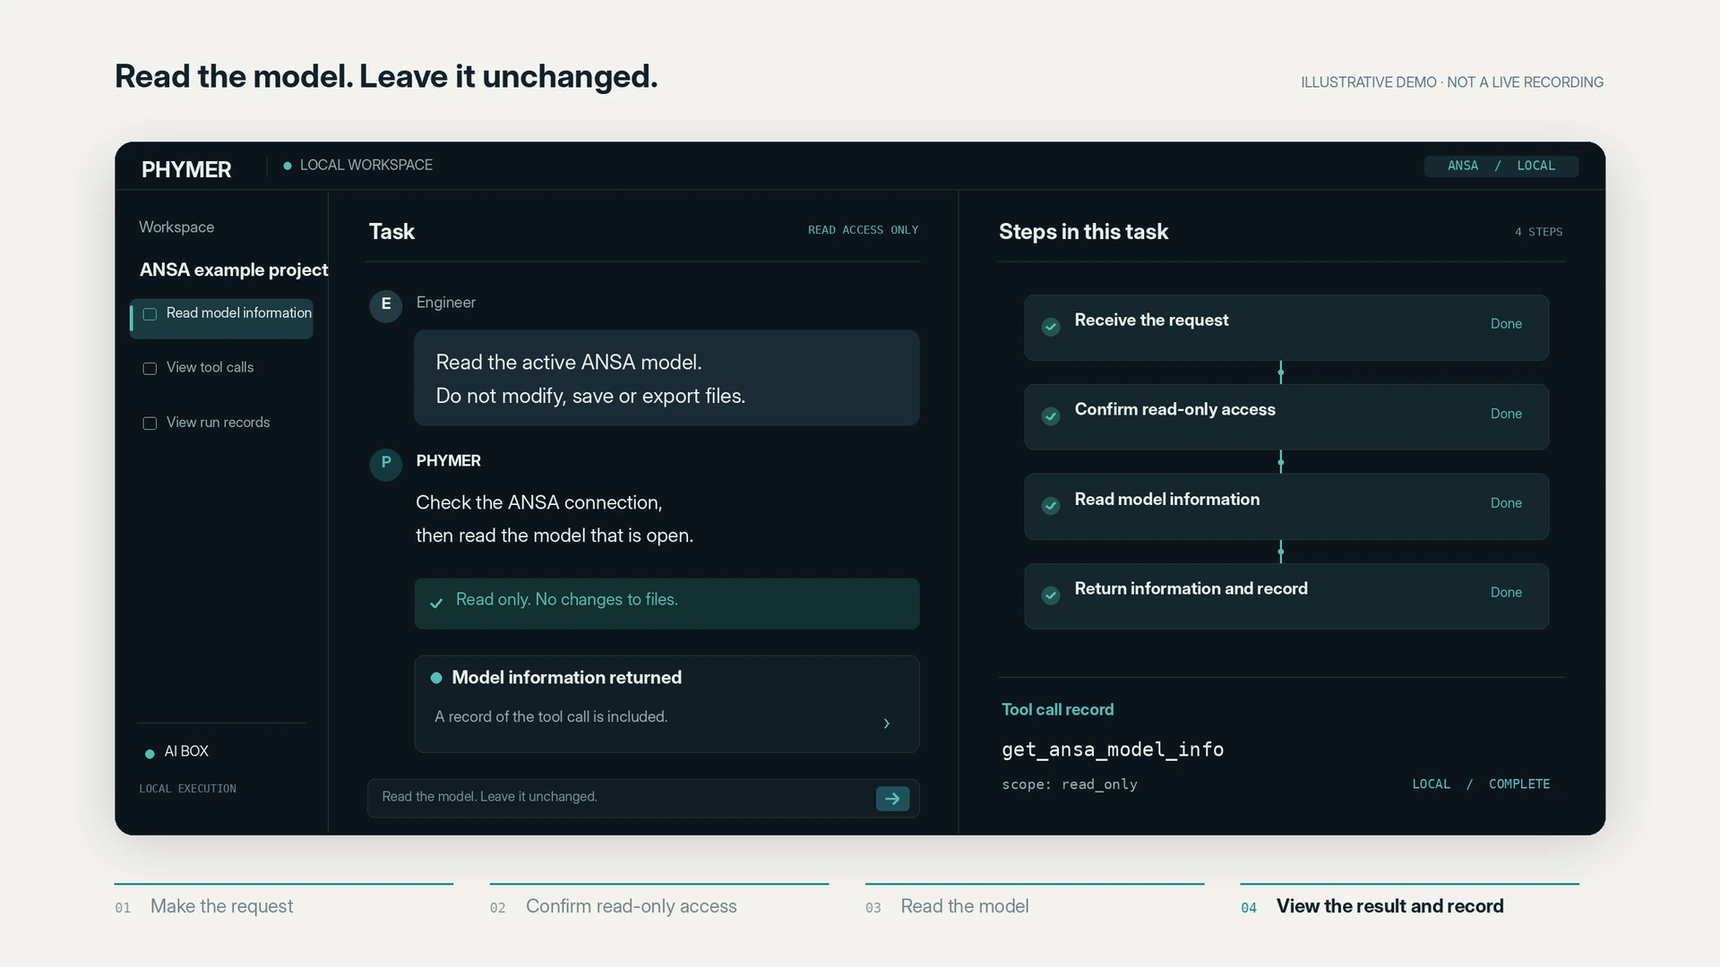Screen dimensions: 1720x967
Task: Click the checkmark in Read only banner
Action: pos(436,603)
